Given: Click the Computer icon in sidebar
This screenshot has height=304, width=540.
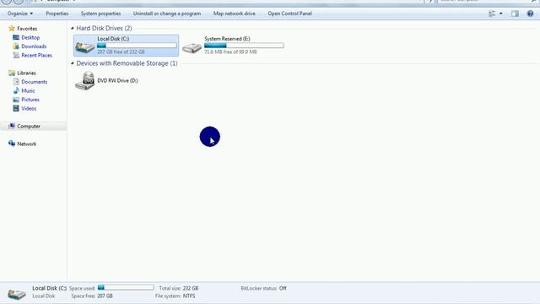Looking at the screenshot, I should tap(12, 126).
